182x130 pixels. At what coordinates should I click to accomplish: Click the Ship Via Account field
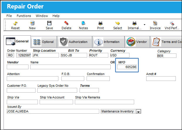[x=56, y=102]
